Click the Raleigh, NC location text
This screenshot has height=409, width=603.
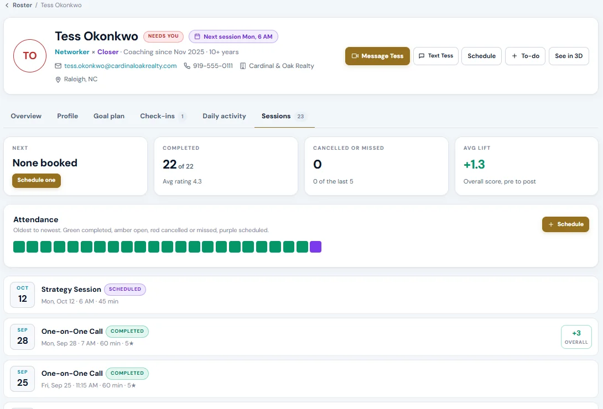click(81, 80)
